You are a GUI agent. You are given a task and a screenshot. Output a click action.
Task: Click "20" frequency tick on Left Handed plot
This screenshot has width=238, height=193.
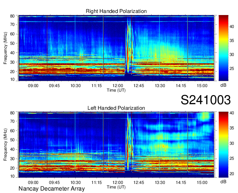(12, 168)
